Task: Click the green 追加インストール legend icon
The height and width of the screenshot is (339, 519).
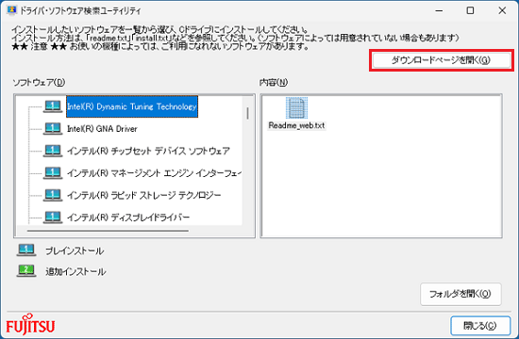Action: tap(26, 271)
